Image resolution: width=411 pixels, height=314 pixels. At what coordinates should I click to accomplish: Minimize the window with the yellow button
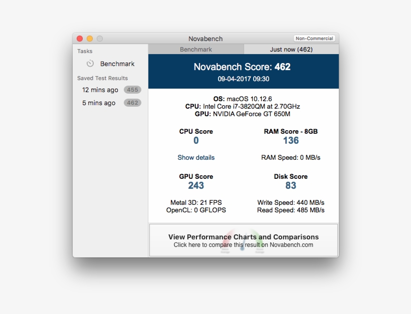(x=90, y=39)
